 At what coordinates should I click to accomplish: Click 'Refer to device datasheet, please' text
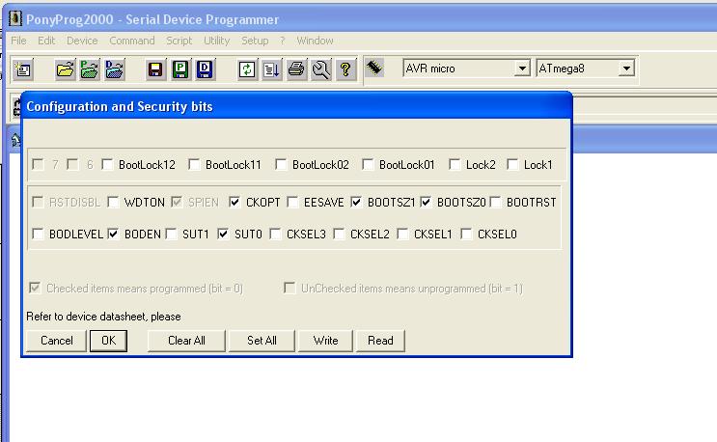104,317
